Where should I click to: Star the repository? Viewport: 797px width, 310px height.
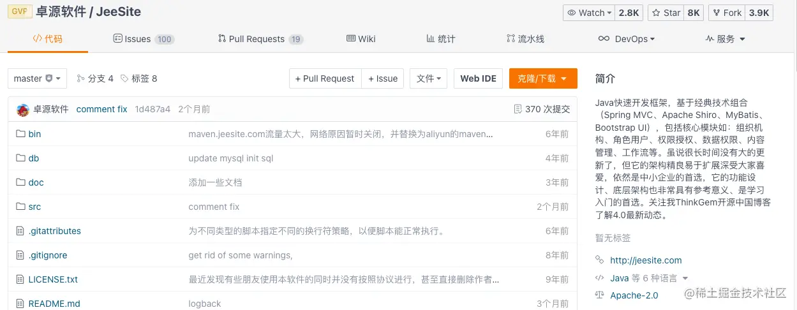pos(666,13)
